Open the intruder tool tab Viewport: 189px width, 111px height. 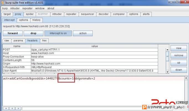click(x=57, y=14)
